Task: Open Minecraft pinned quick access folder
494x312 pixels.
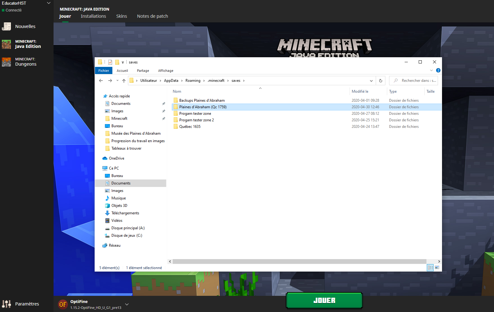Action: click(119, 119)
